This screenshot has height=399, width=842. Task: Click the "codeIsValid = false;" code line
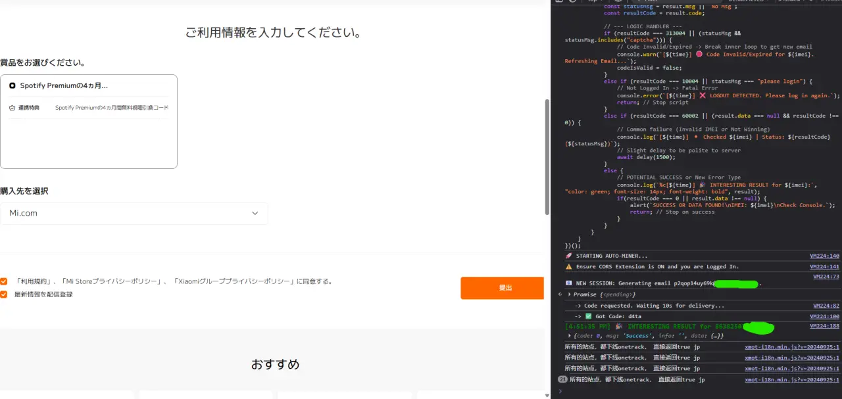click(x=649, y=67)
